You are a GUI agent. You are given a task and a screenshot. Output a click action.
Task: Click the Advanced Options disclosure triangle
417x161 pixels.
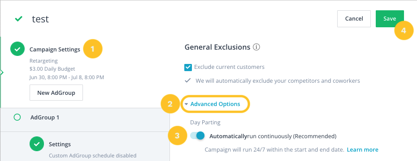click(187, 104)
